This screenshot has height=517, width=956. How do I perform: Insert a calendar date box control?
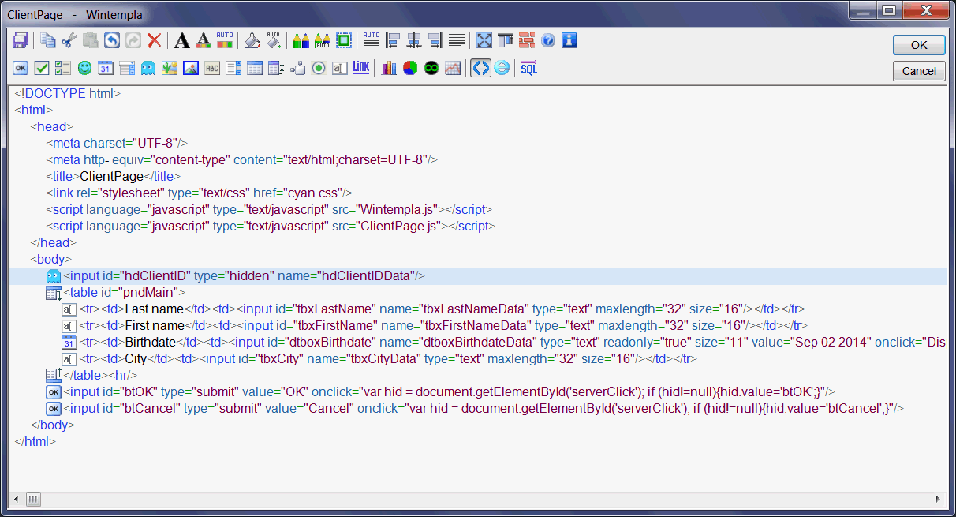tap(106, 68)
